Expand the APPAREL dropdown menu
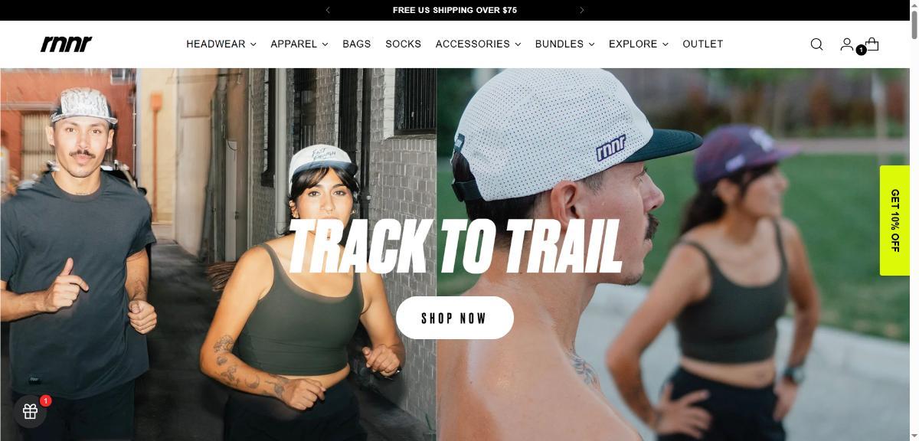Image resolution: width=919 pixels, height=441 pixels. coord(299,44)
